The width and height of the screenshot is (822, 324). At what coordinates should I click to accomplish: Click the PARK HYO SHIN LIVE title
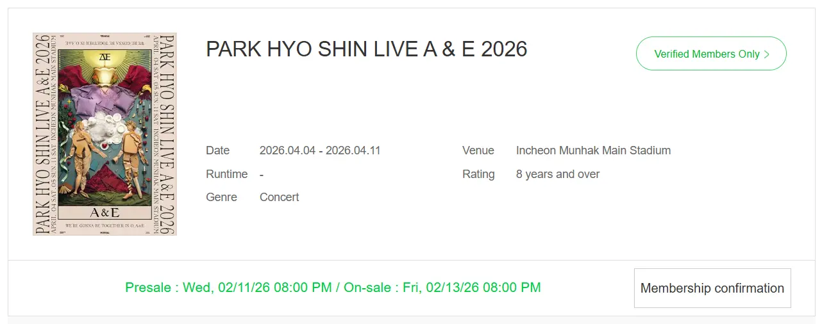tap(366, 49)
